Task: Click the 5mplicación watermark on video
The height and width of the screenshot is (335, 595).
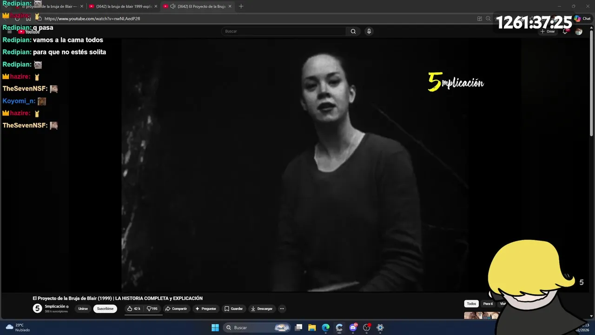Action: click(456, 82)
